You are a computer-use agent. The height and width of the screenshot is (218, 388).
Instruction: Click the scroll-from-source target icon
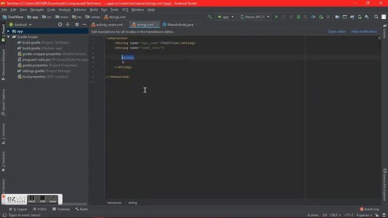[60, 24]
